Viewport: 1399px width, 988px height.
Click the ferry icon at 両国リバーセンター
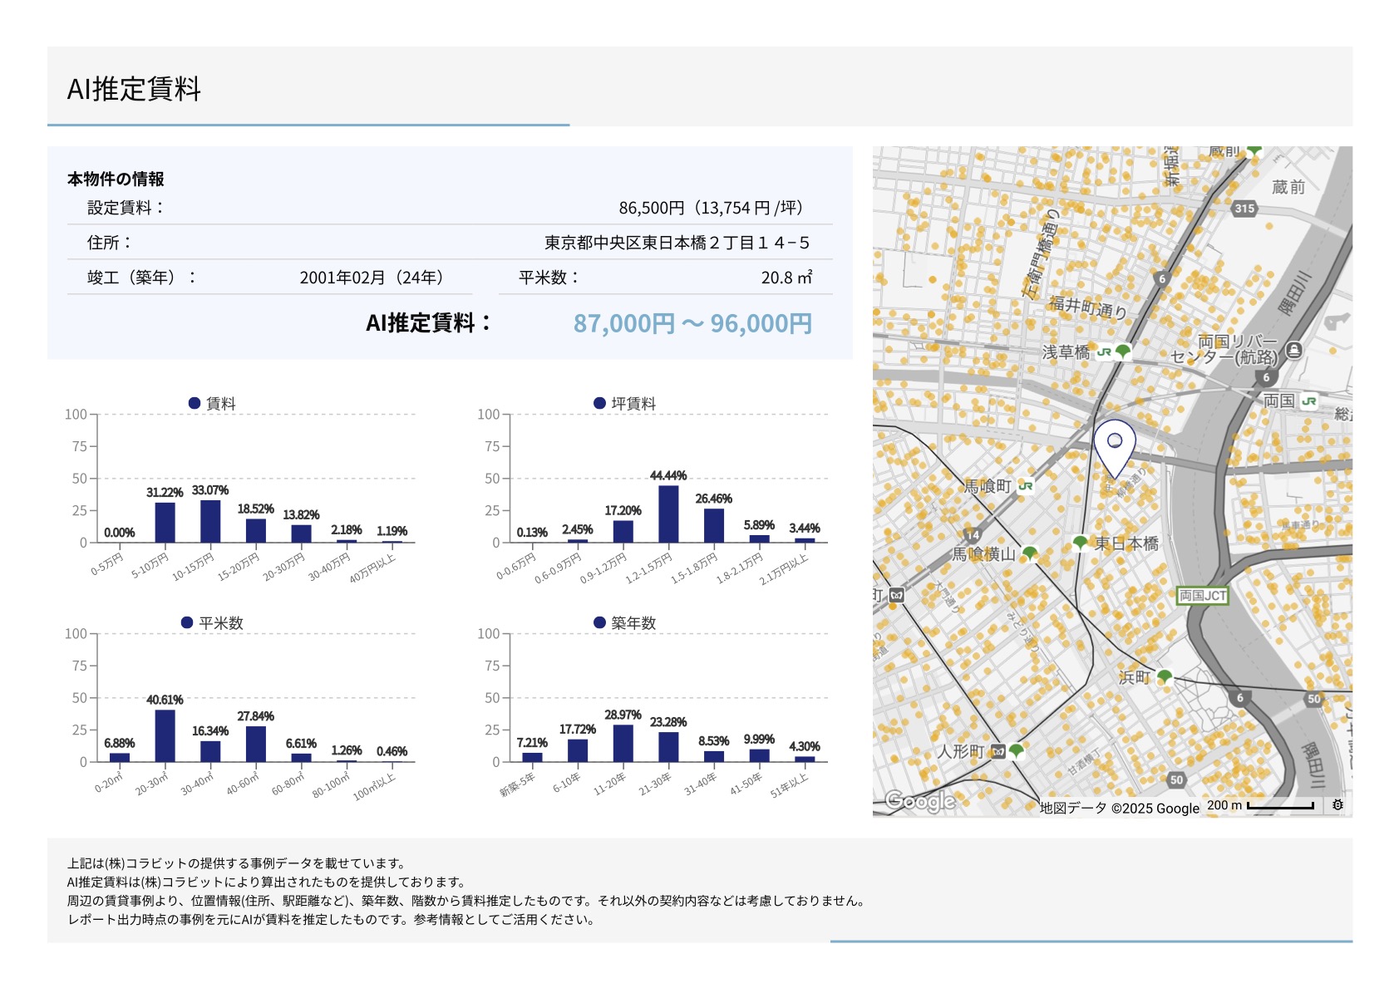[x=1293, y=350]
